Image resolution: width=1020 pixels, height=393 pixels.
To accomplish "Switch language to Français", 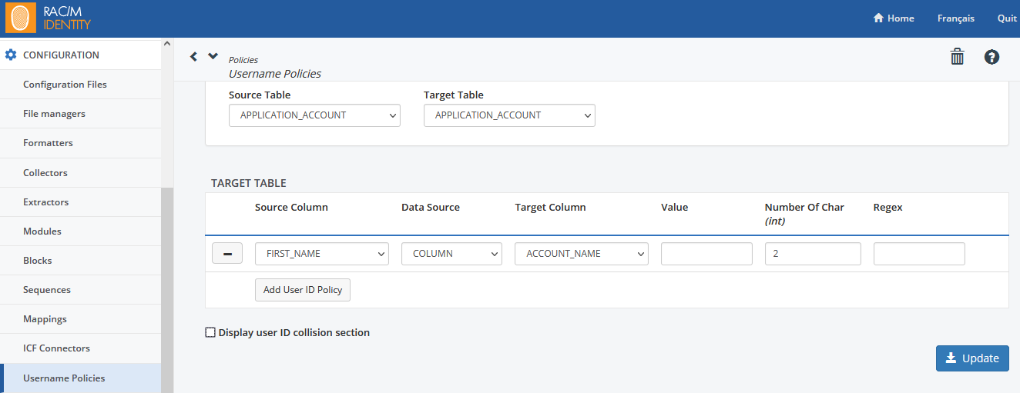I will pyautogui.click(x=955, y=18).
